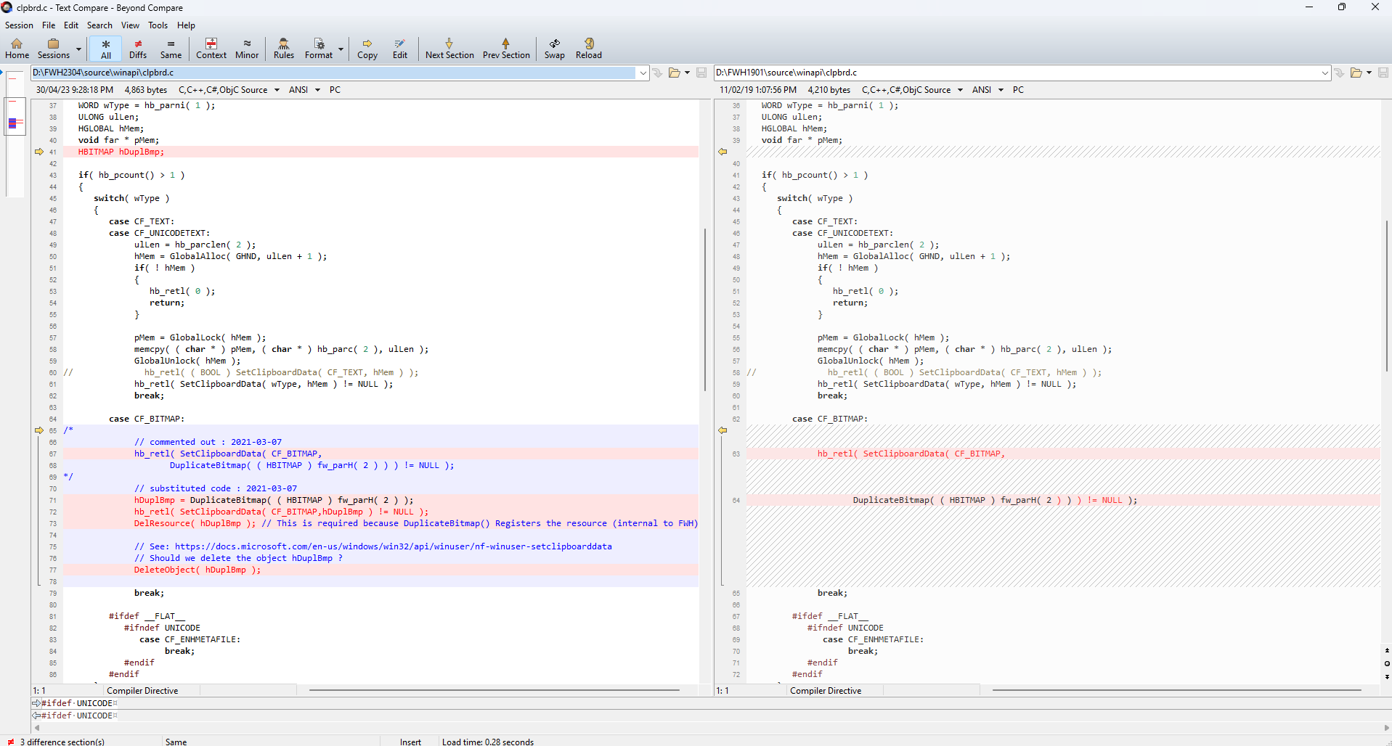Copy the selected section to other side

(x=367, y=49)
